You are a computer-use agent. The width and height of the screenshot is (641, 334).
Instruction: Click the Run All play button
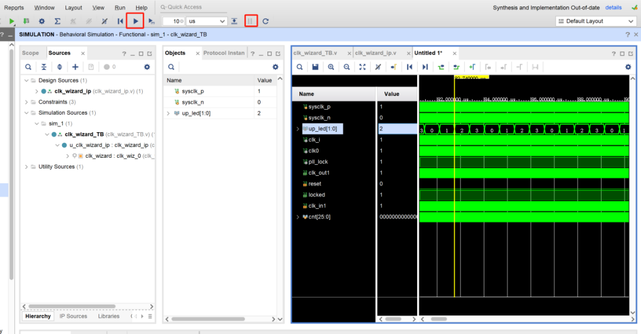135,21
